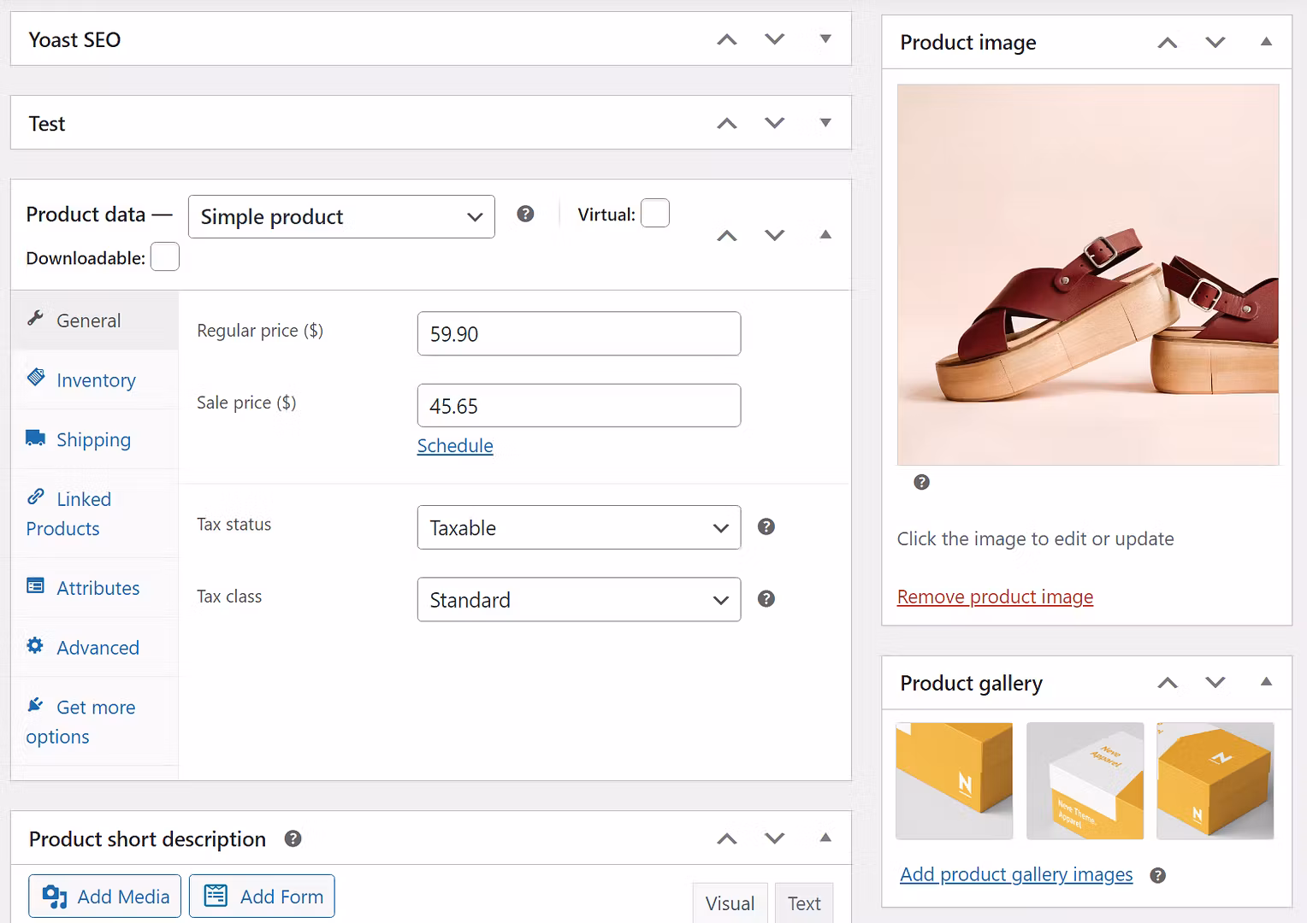This screenshot has width=1307, height=923.
Task: Click the truck icon for Shipping settings
Action: pyautogui.click(x=36, y=437)
